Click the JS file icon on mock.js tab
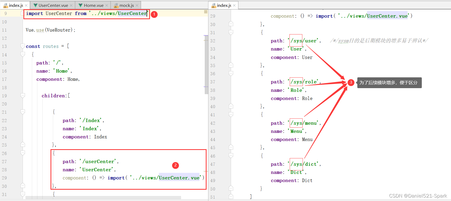451x201 pixels. tap(116, 6)
